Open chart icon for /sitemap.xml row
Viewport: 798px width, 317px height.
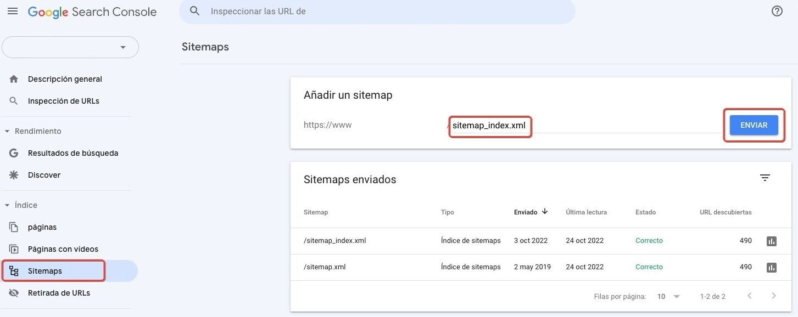772,267
